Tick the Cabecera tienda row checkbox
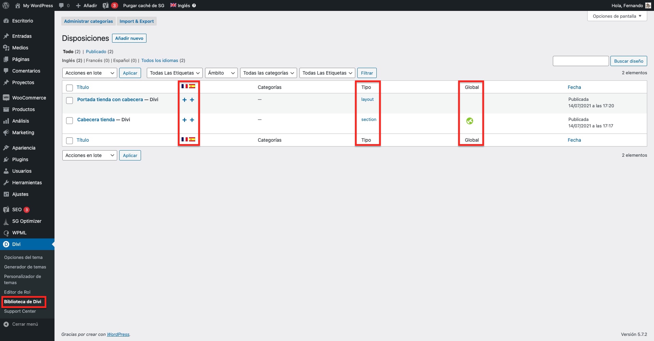This screenshot has width=654, height=341. [69, 121]
